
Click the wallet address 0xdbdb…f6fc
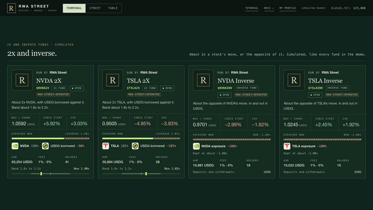click(341, 8)
